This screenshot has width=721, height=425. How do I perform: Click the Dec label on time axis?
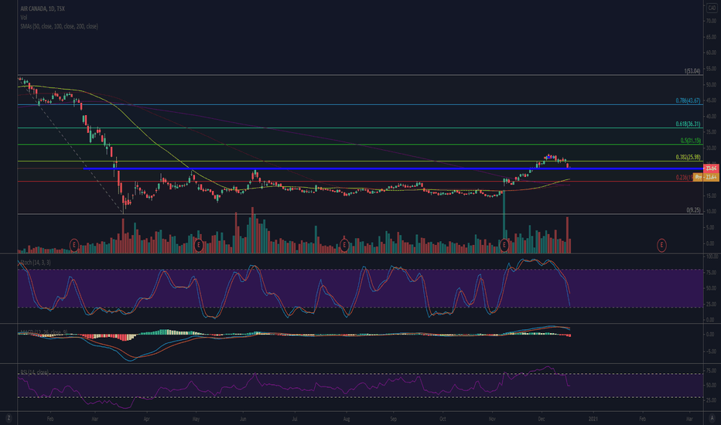pyautogui.click(x=542, y=419)
